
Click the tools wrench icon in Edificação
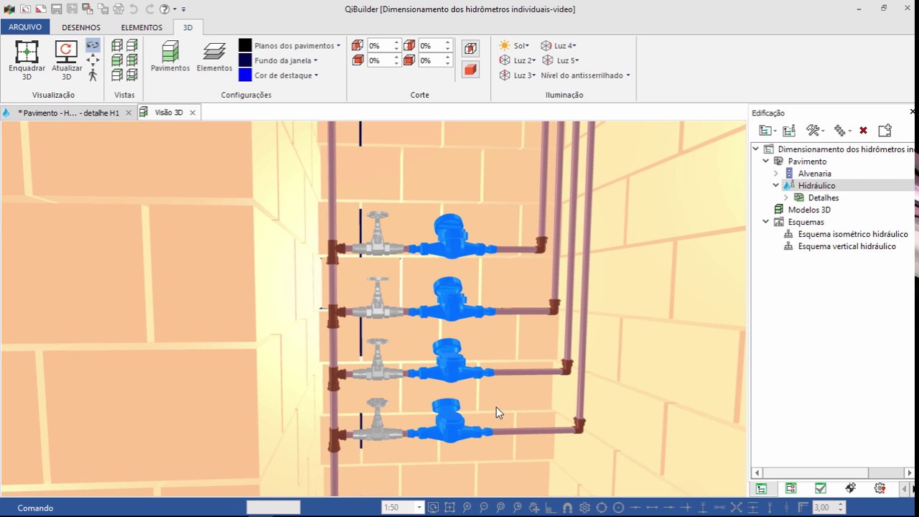pyautogui.click(x=815, y=131)
